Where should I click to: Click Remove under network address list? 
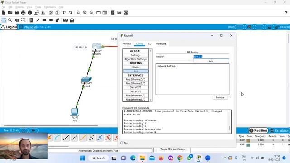coord(220,97)
